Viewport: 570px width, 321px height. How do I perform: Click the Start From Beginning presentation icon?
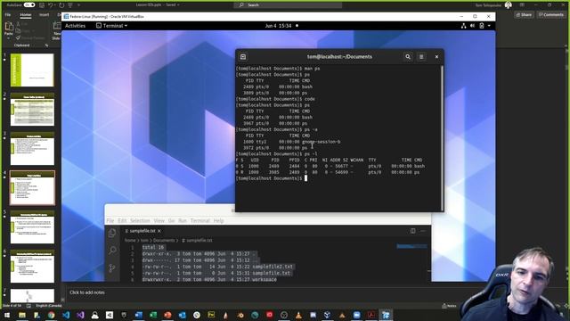[70, 5]
